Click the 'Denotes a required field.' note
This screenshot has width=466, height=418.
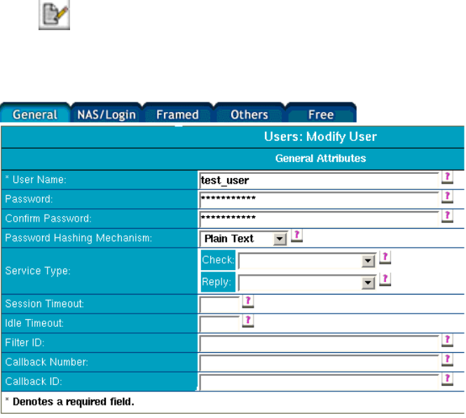73,402
